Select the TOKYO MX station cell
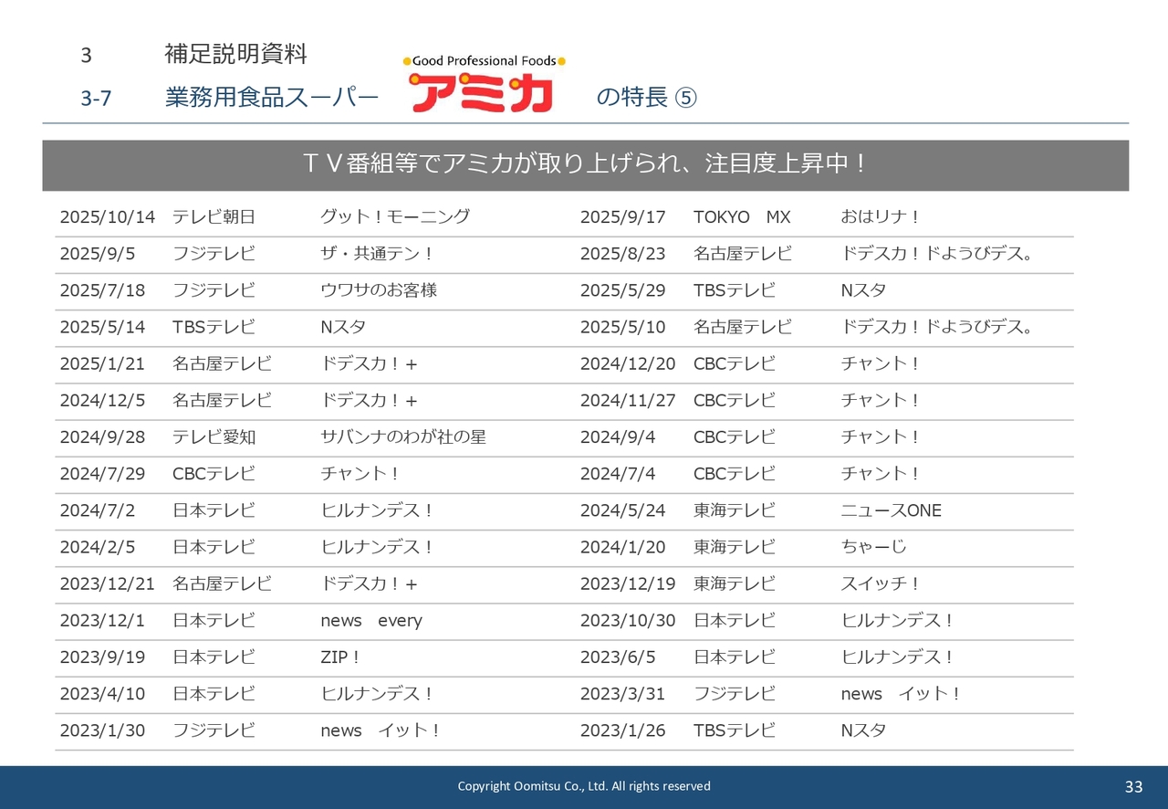Viewport: 1168px width, 809px height. (742, 217)
